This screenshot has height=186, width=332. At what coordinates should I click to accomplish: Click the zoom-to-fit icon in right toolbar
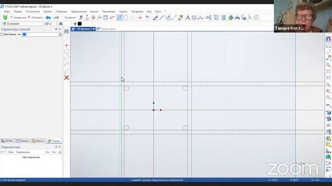point(328,71)
